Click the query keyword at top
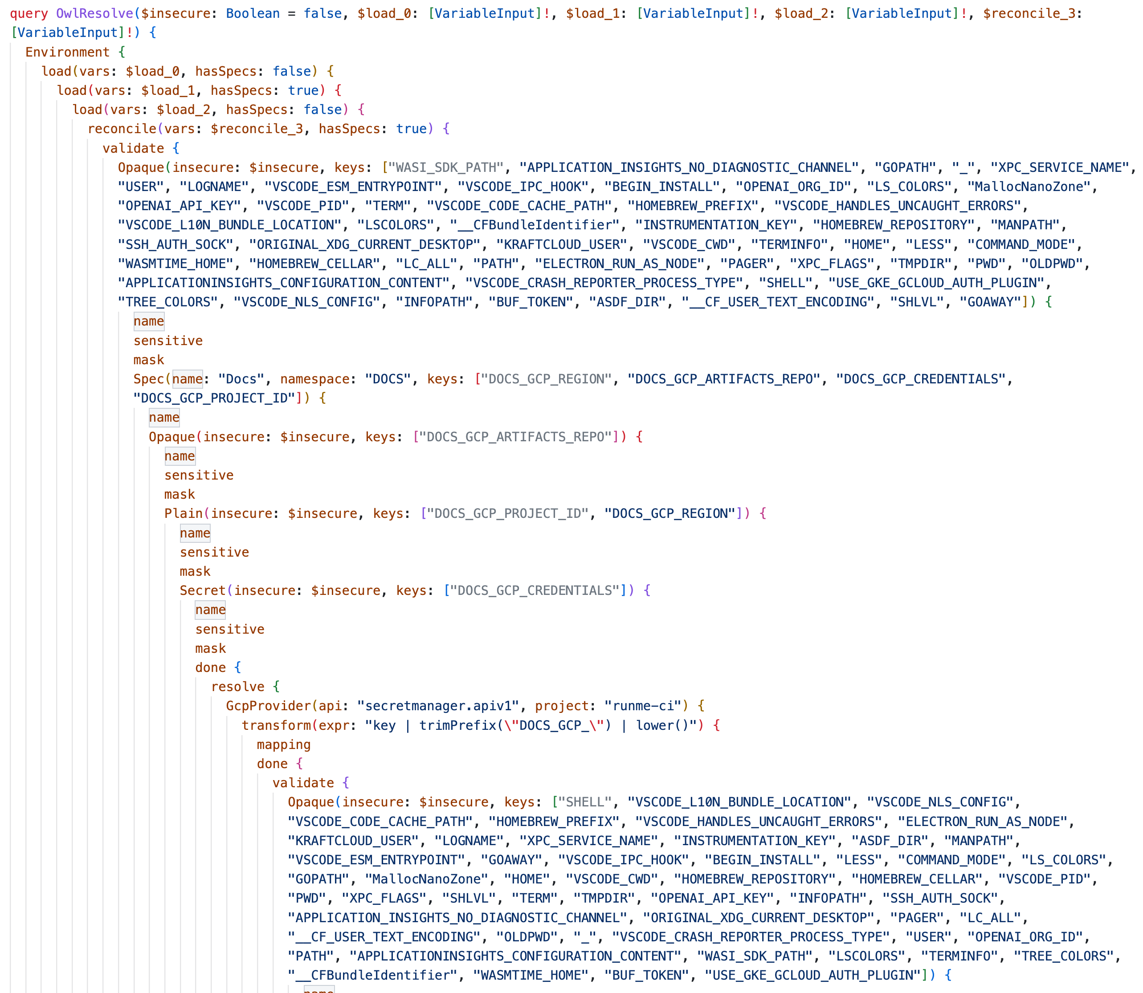This screenshot has width=1143, height=993. coord(29,13)
